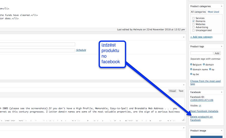Image resolution: width=226 pixels, height=138 pixels.
Task: Open Choose from the most used tags
Action: (x=205, y=82)
